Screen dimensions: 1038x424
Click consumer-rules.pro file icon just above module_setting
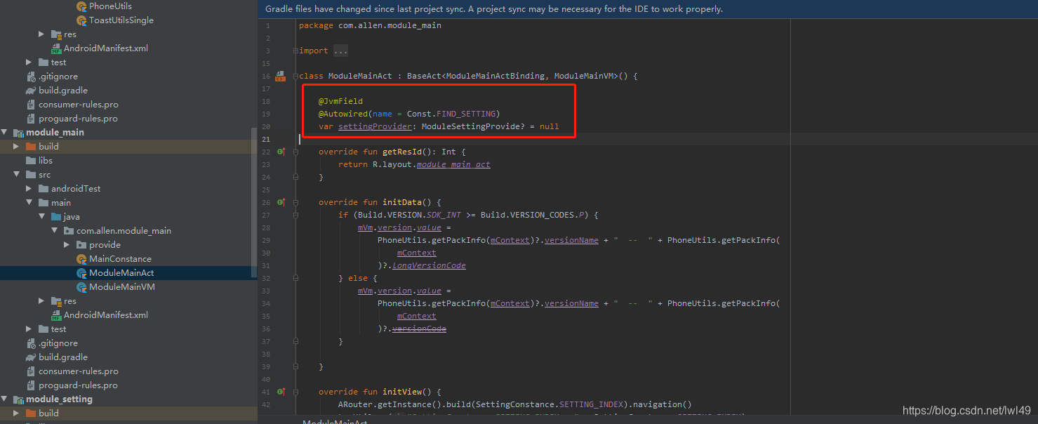tap(31, 371)
